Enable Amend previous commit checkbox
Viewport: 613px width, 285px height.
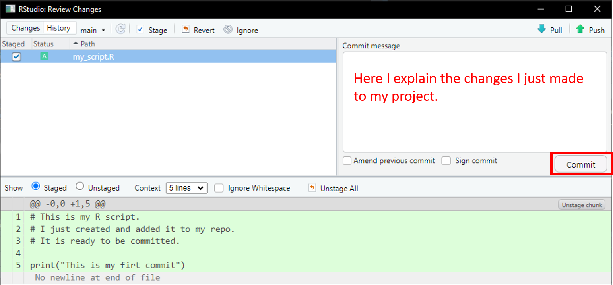tap(347, 161)
